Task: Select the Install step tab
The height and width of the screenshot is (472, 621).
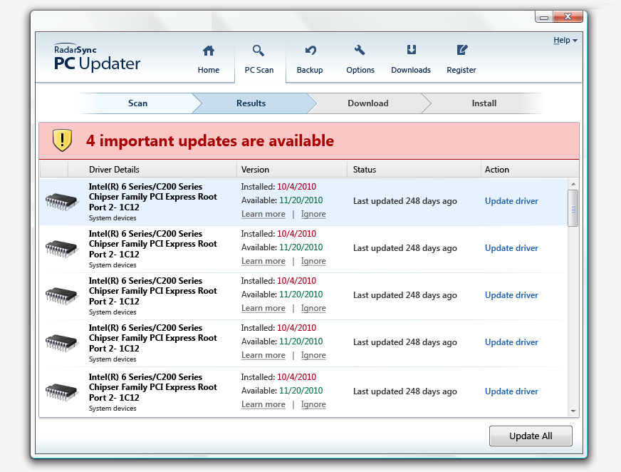Action: point(484,103)
